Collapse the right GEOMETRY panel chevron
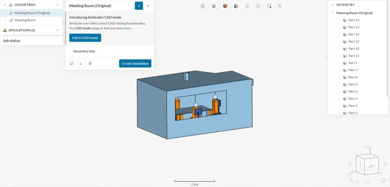Viewport: 390px width, 187px height. [x=332, y=5]
